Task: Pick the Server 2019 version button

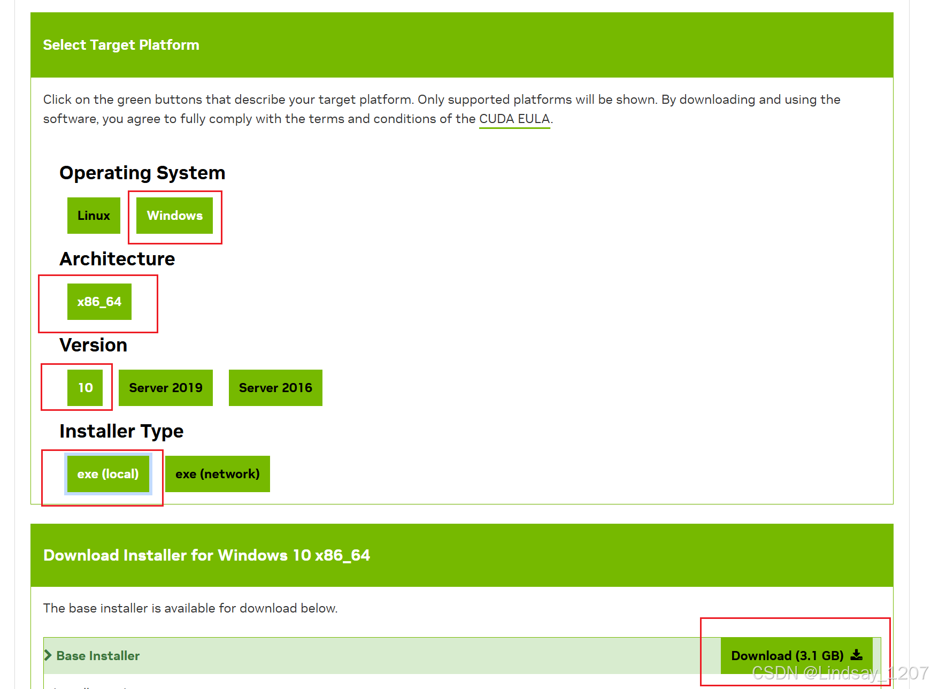Action: (x=166, y=388)
